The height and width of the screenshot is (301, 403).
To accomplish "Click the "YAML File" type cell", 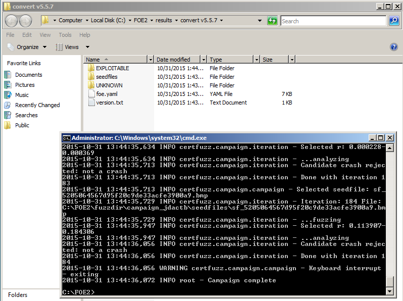I will pos(221,94).
